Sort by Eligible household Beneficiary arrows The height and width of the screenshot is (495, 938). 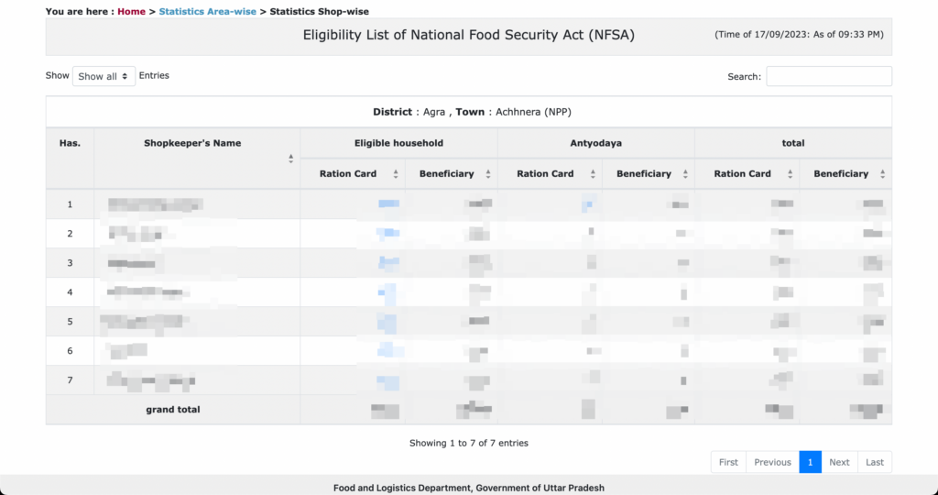(x=488, y=174)
